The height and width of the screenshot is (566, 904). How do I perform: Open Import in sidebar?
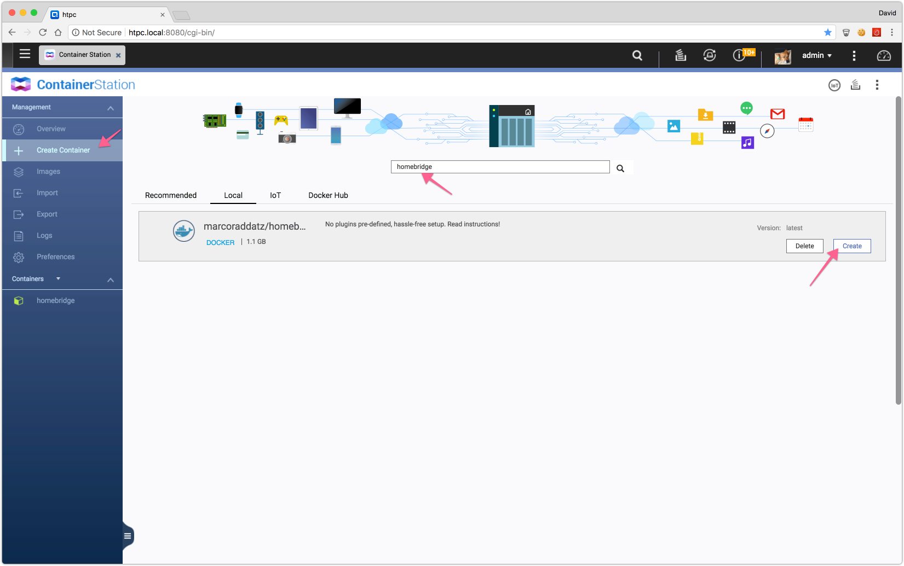[62, 193]
